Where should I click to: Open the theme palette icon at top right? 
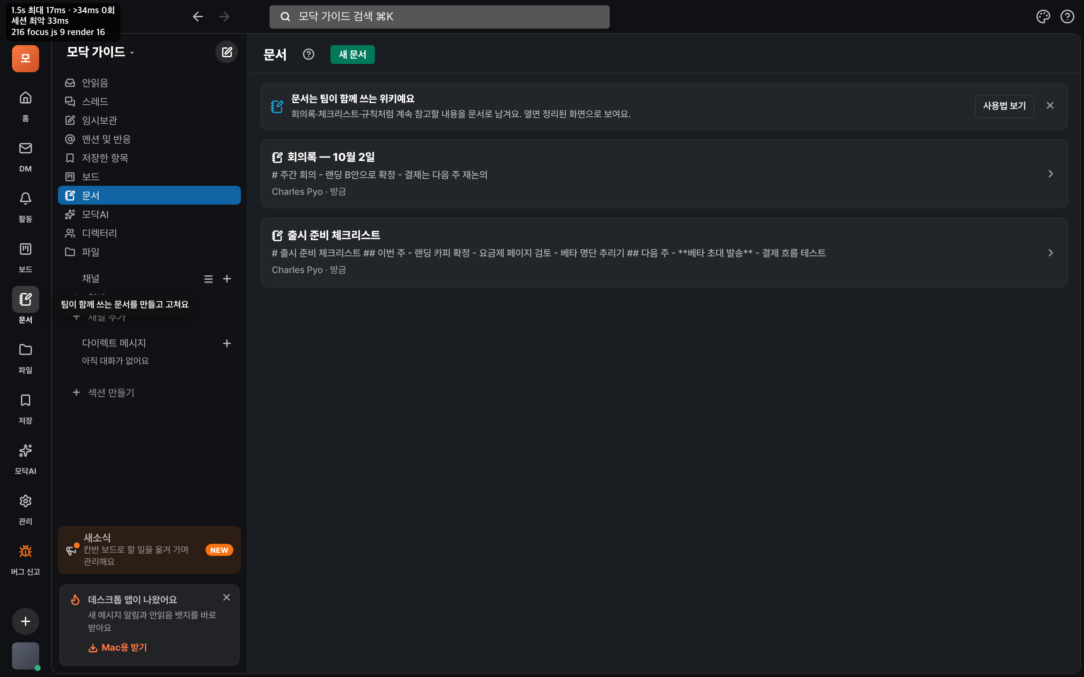point(1043,17)
